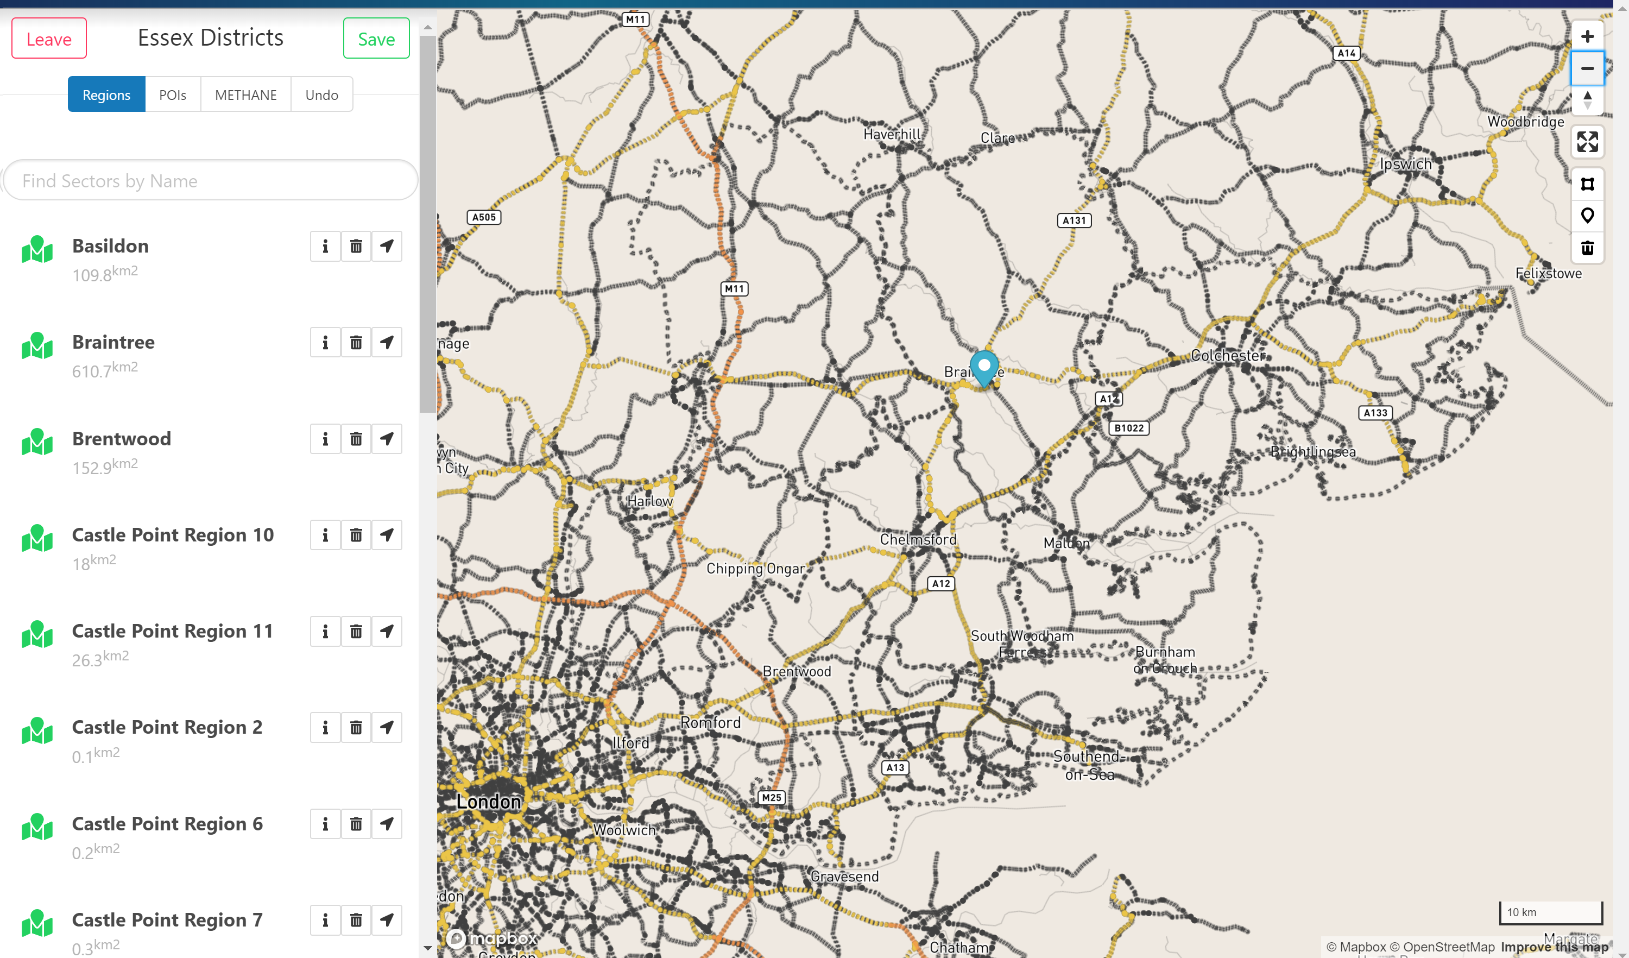1629x958 pixels.
Task: Click the Find Sectors by Name field
Action: (x=211, y=181)
